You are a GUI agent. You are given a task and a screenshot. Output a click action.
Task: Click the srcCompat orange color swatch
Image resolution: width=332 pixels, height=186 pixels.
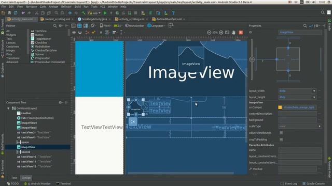click(280, 107)
